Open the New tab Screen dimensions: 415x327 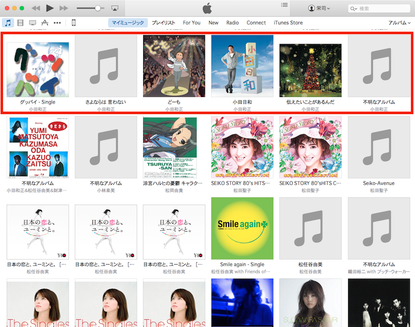[x=213, y=23]
